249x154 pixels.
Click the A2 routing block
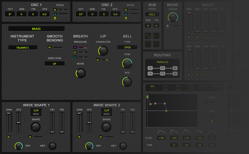point(175,74)
